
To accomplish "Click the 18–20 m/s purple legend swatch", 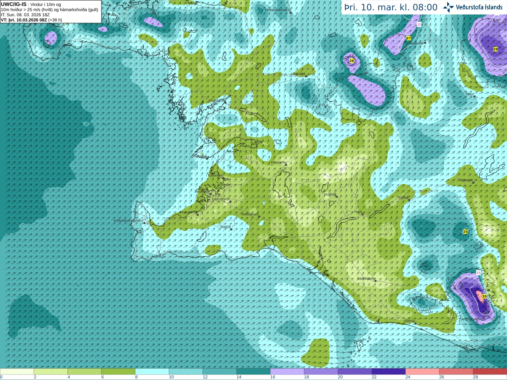I will click(321, 372).
